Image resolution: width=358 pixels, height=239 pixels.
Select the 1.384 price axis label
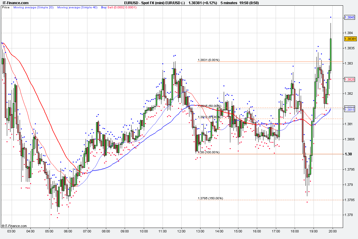click(348, 33)
